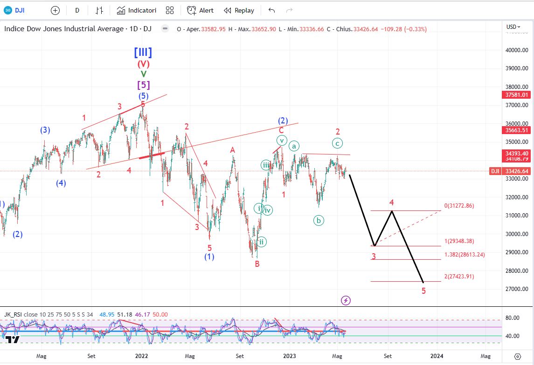Open Indicatori menu
Screen dimensions: 534x365
(x=136, y=11)
